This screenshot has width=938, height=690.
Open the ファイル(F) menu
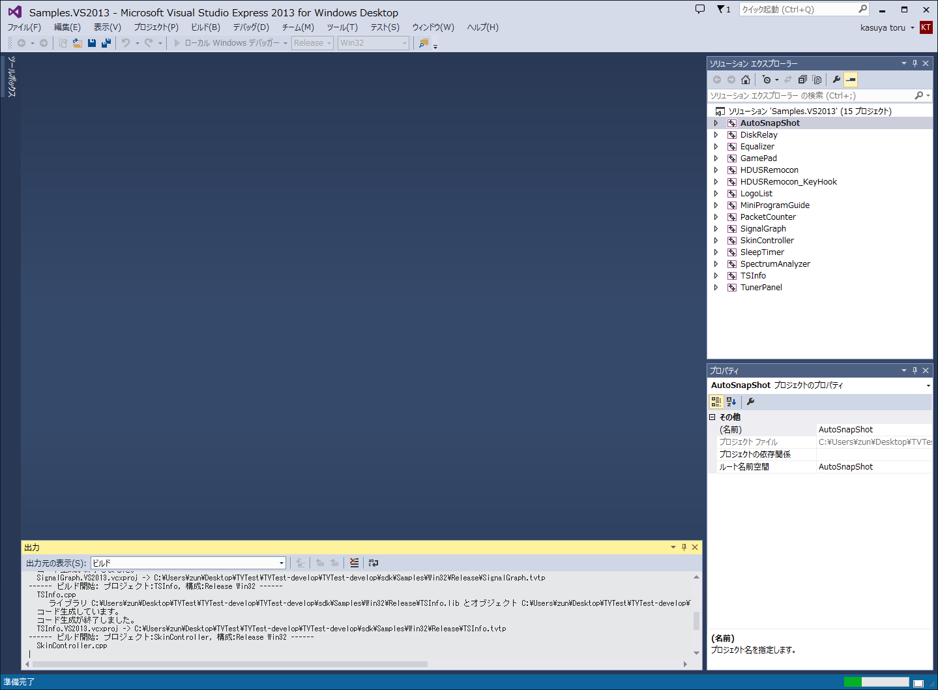(24, 27)
